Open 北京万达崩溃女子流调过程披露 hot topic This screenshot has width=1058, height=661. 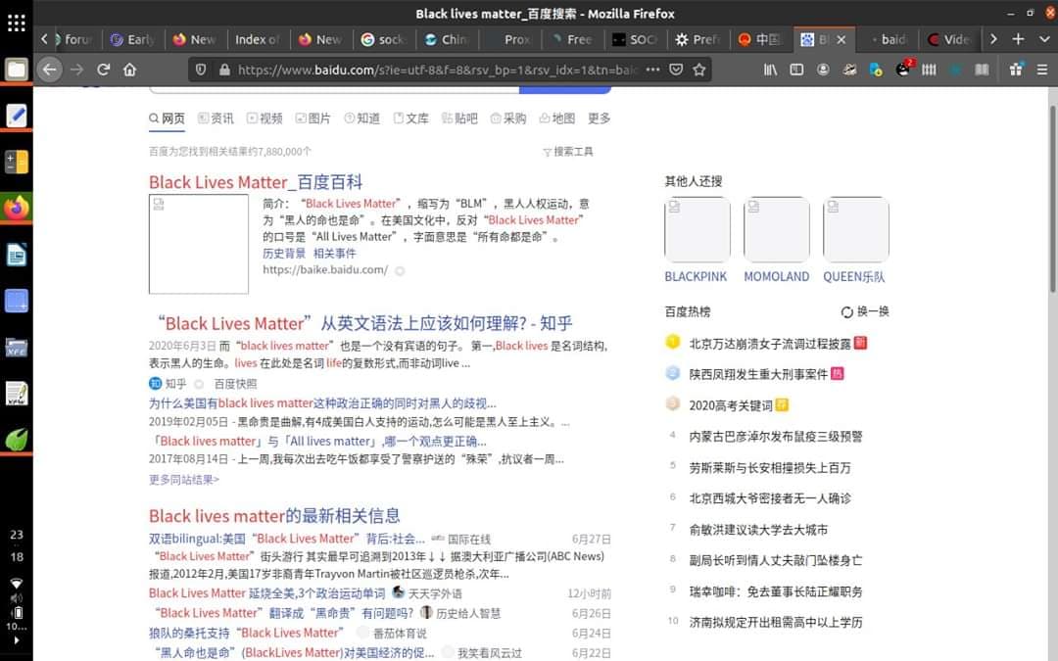pyautogui.click(x=770, y=344)
